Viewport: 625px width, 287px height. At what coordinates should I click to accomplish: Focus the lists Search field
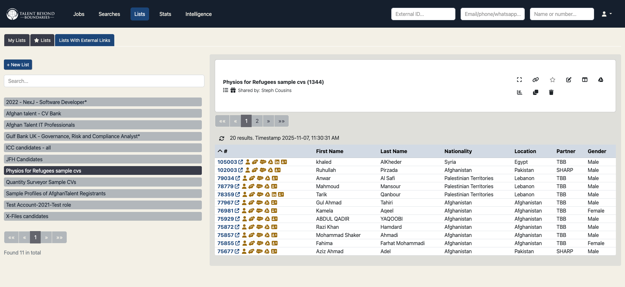coord(104,81)
